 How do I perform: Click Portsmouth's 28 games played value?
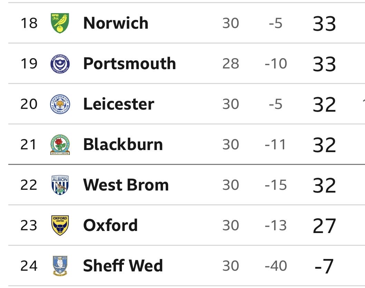coord(231,64)
